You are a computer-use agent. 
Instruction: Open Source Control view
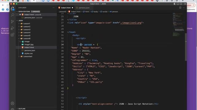tap(12, 22)
